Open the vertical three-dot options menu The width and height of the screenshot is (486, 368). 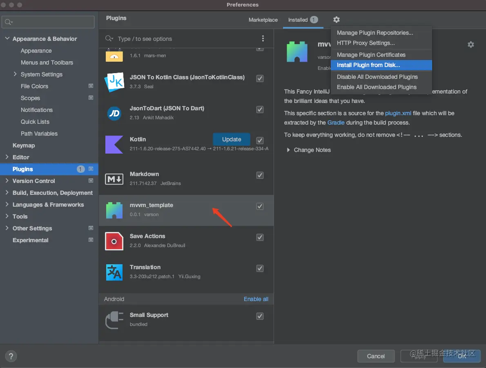click(x=263, y=38)
